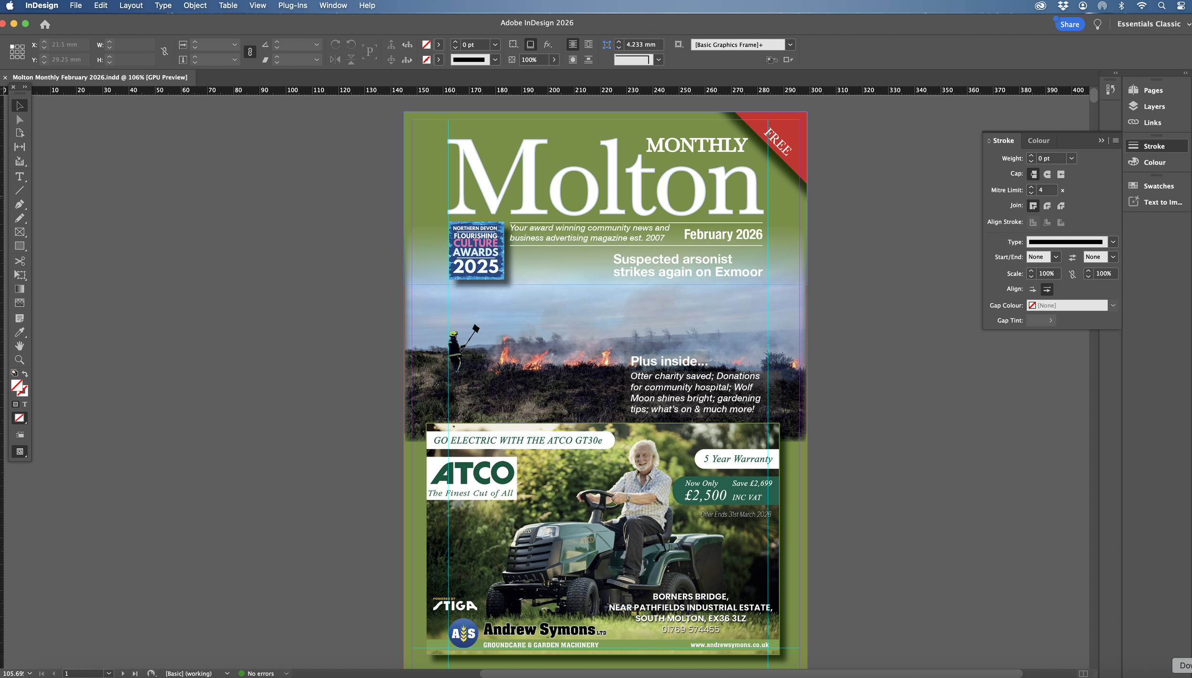Switch to the Colour tab in Stroke panel

pyautogui.click(x=1038, y=140)
